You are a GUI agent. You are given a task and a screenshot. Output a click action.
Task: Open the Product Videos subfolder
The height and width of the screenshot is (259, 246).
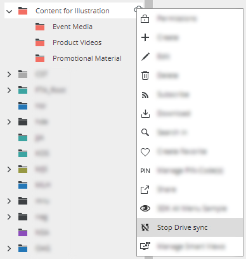click(x=77, y=42)
